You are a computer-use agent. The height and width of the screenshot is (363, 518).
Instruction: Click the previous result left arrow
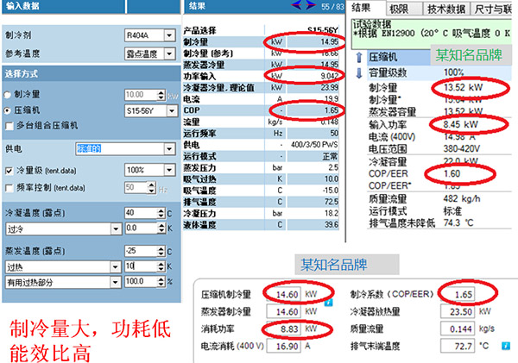tap(296, 6)
